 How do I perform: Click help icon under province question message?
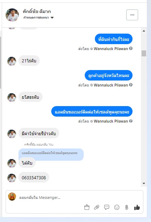coord(131,85)
